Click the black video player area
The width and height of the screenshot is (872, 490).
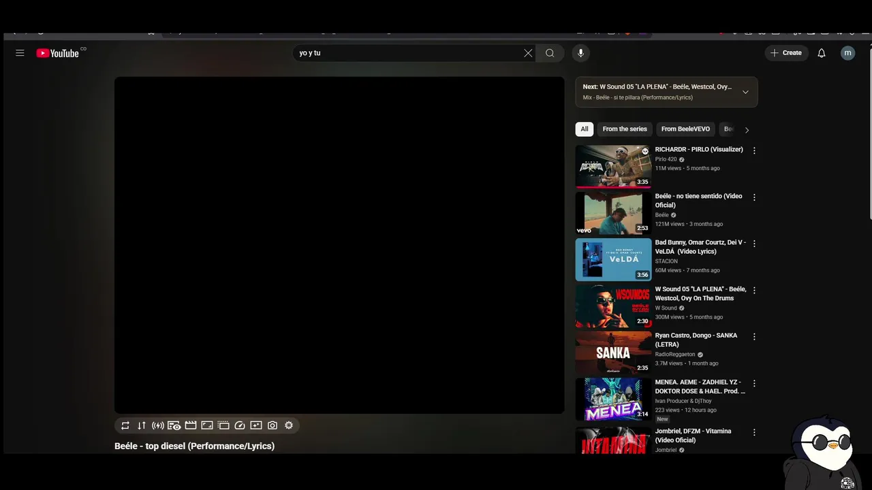pos(339,245)
